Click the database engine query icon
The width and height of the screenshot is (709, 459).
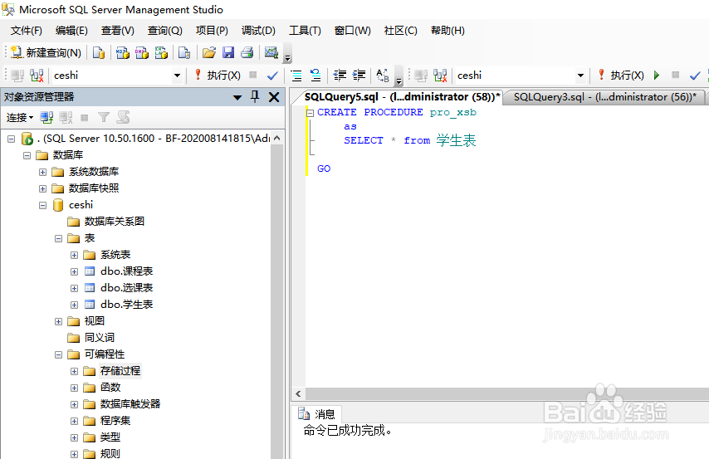tap(99, 53)
